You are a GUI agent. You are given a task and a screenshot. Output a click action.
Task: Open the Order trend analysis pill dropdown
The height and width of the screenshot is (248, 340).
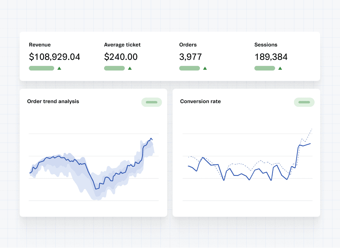151,102
